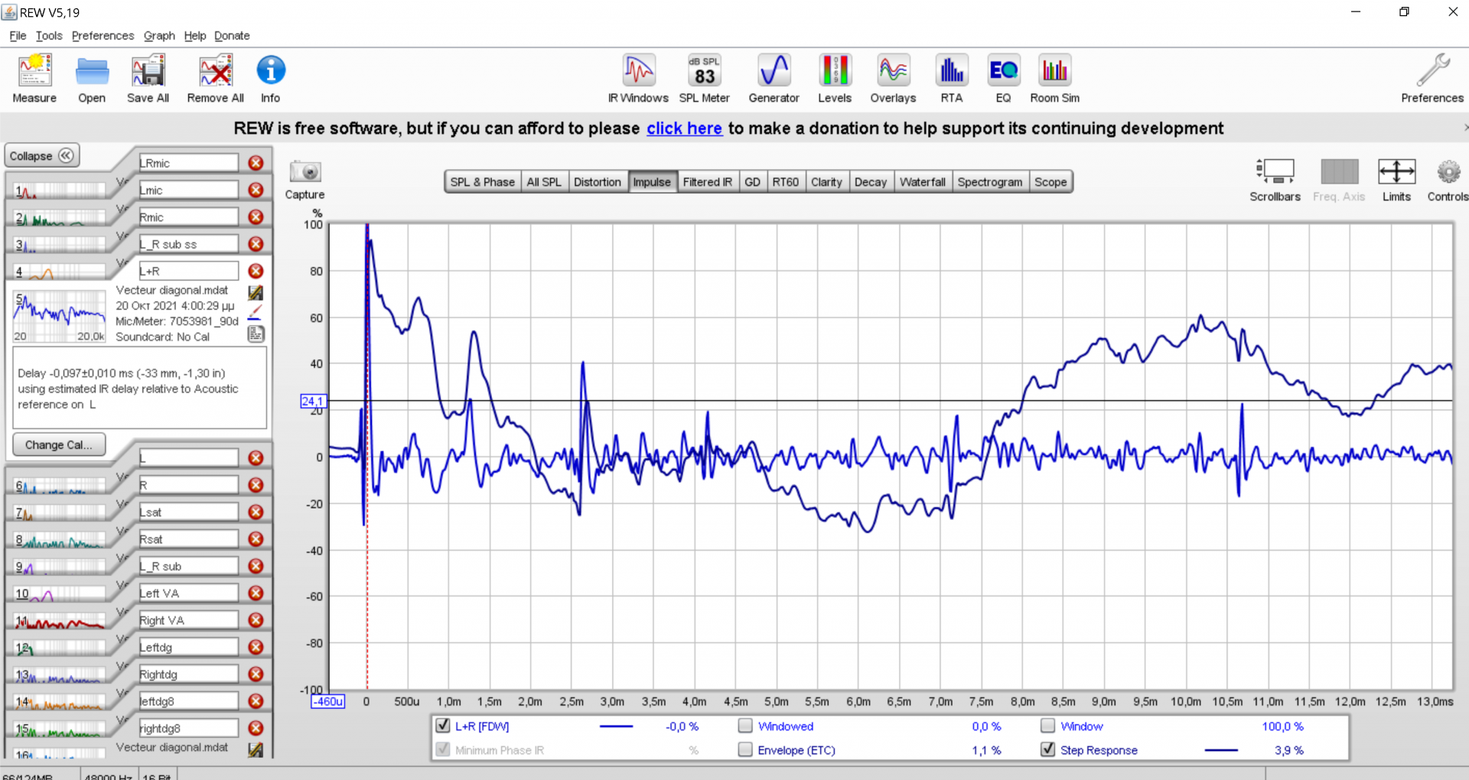Open the EQ window

pos(1003,78)
